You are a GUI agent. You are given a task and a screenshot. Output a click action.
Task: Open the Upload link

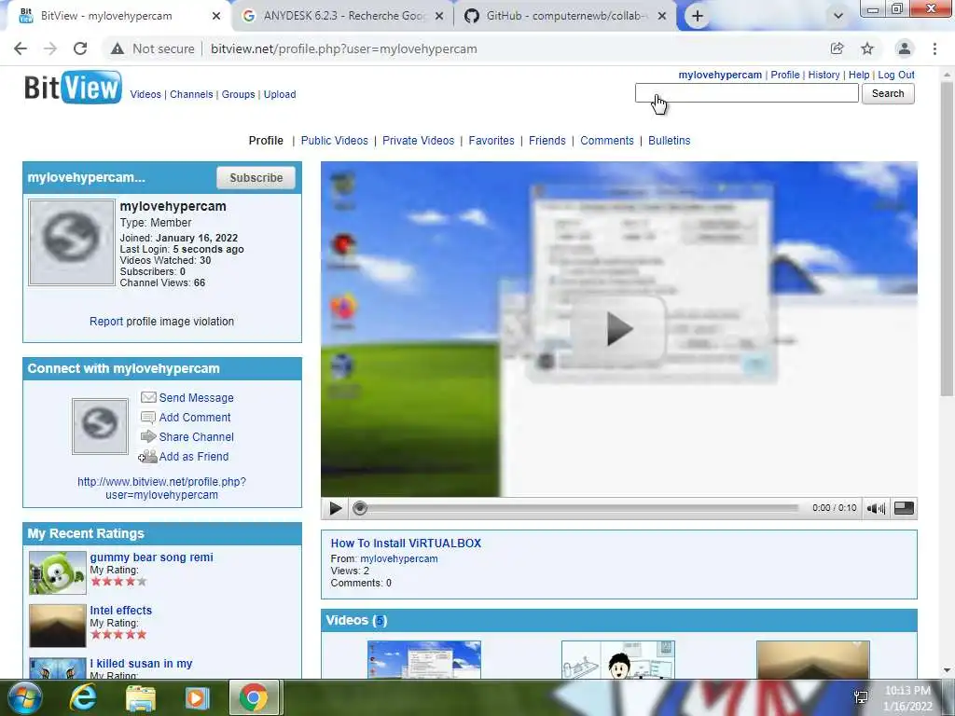pyautogui.click(x=280, y=94)
